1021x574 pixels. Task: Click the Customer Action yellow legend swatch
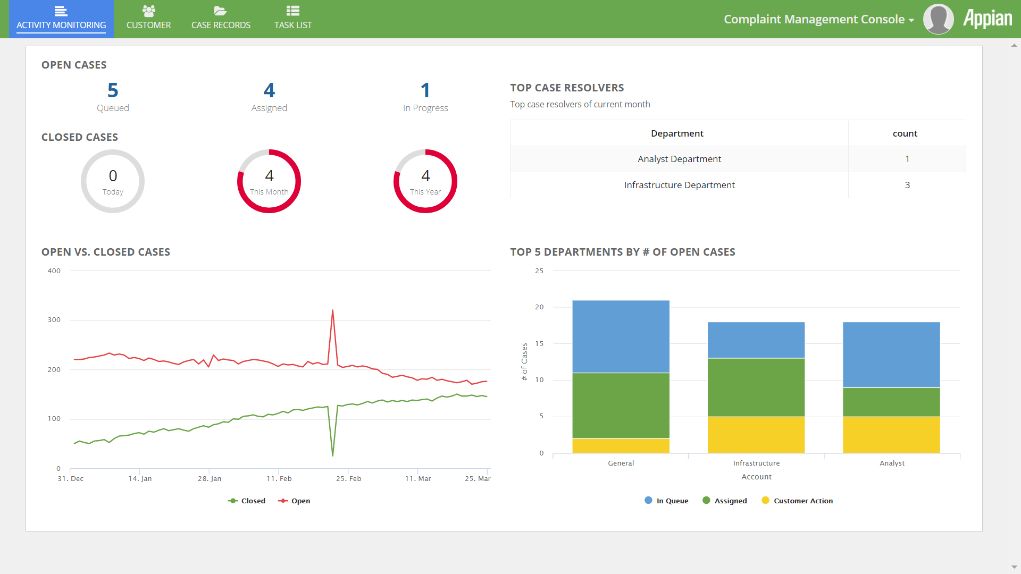click(765, 500)
